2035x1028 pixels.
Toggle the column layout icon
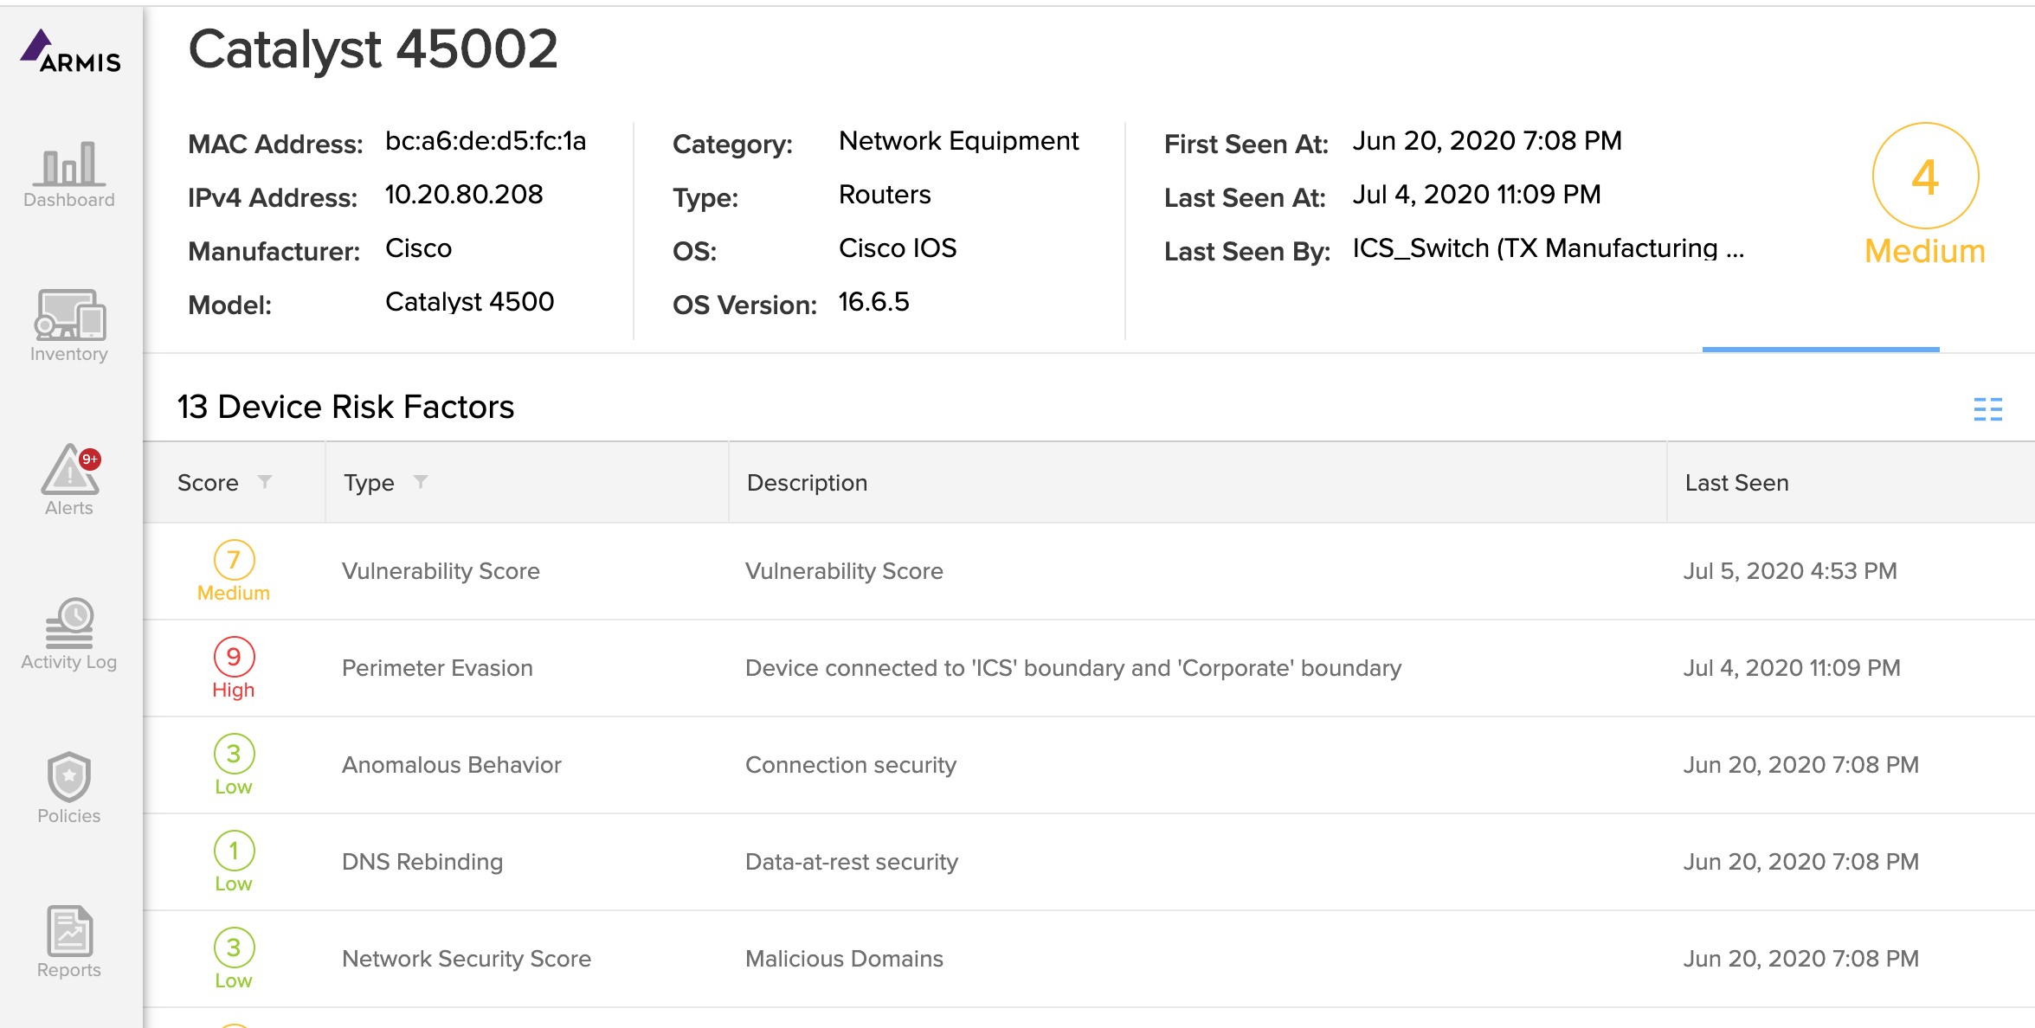pyautogui.click(x=1987, y=408)
